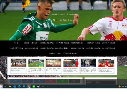
Task: Open the 1974年西ドイツ大会 menu item
Action: tap(62, 43)
